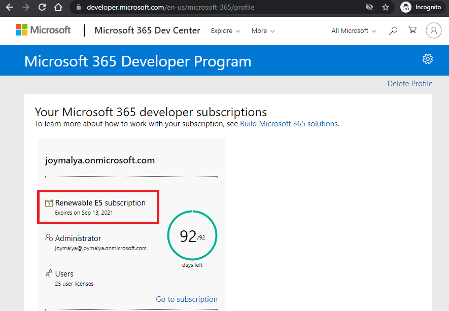The width and height of the screenshot is (449, 311).
Task: Click Renewable E5 subscription text
Action: pyautogui.click(x=100, y=203)
